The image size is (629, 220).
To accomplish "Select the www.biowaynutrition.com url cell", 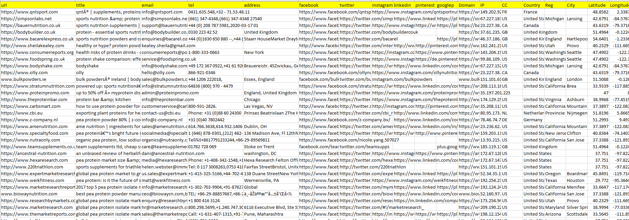I will point(38,194).
